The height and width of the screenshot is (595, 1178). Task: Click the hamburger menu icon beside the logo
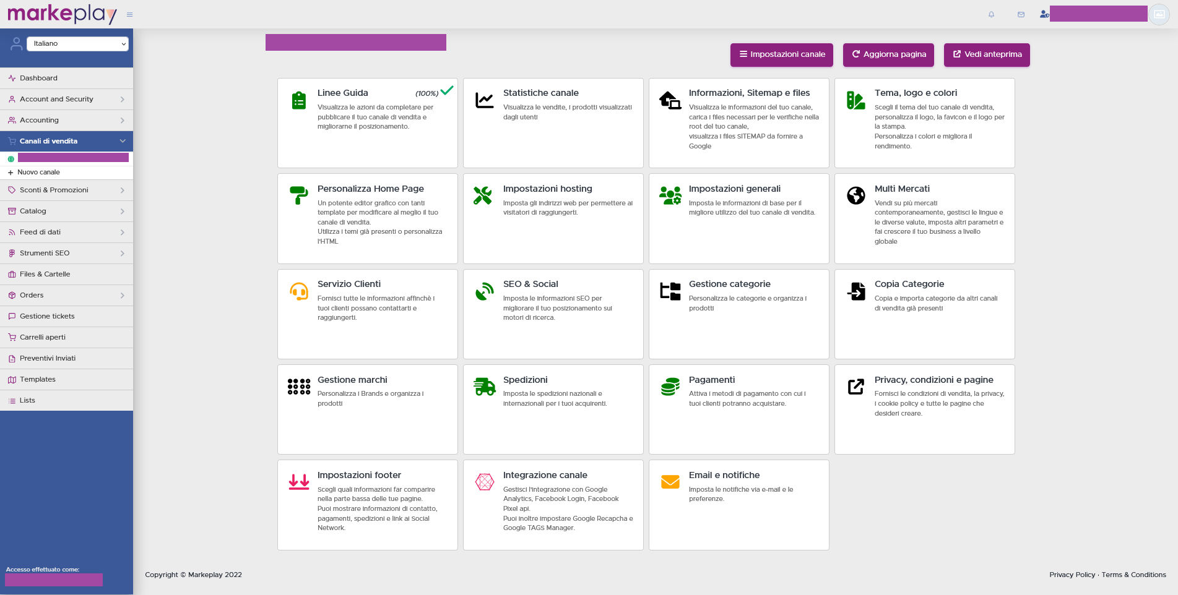(x=129, y=14)
